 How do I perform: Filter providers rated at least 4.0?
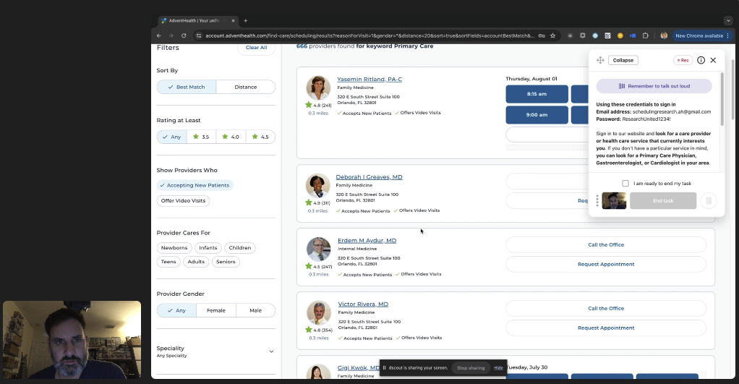[x=231, y=137]
